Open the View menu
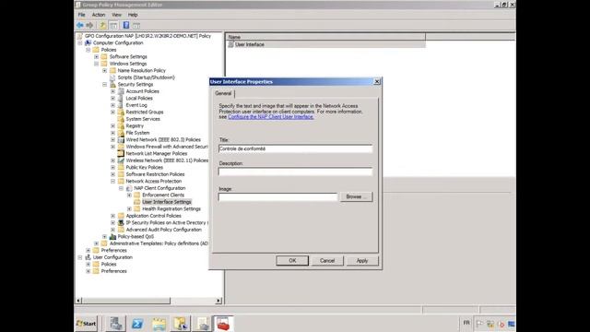The height and width of the screenshot is (332, 590). (x=117, y=15)
